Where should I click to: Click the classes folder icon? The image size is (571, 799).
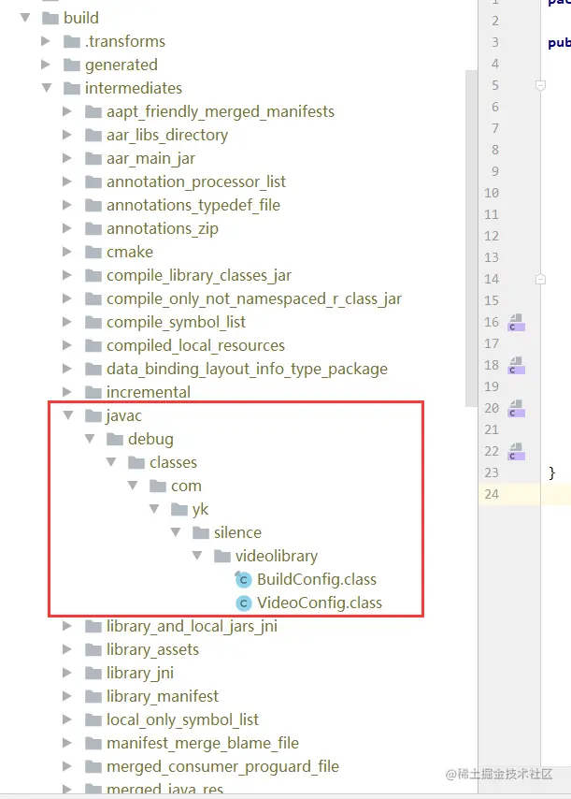click(x=136, y=463)
